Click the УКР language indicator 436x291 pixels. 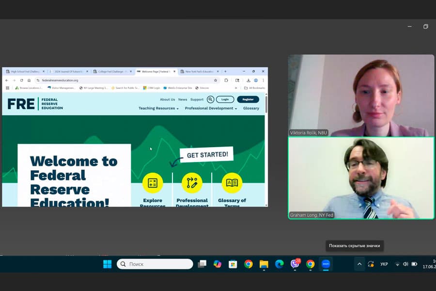click(x=384, y=264)
